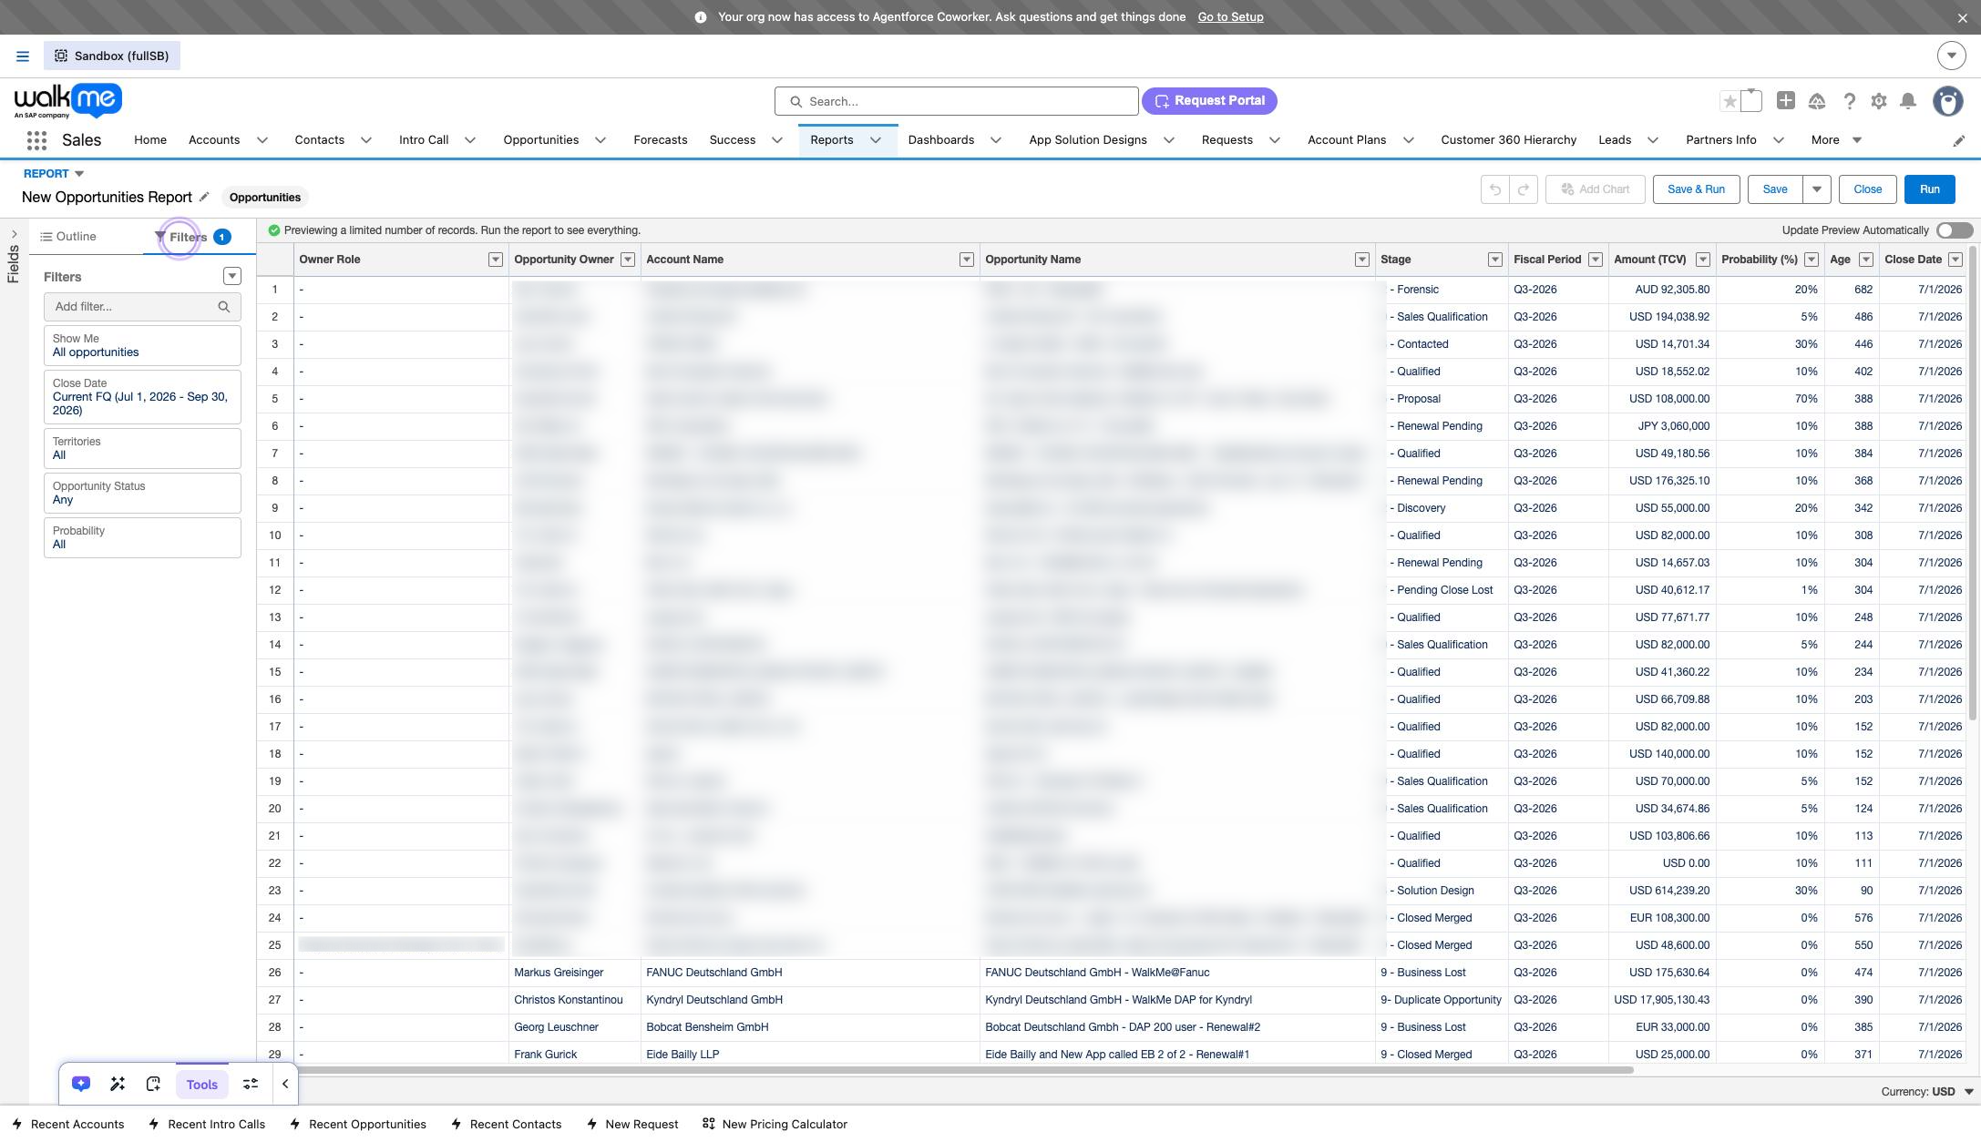Click the blue Run button
The image size is (1981, 1142).
(x=1930, y=189)
